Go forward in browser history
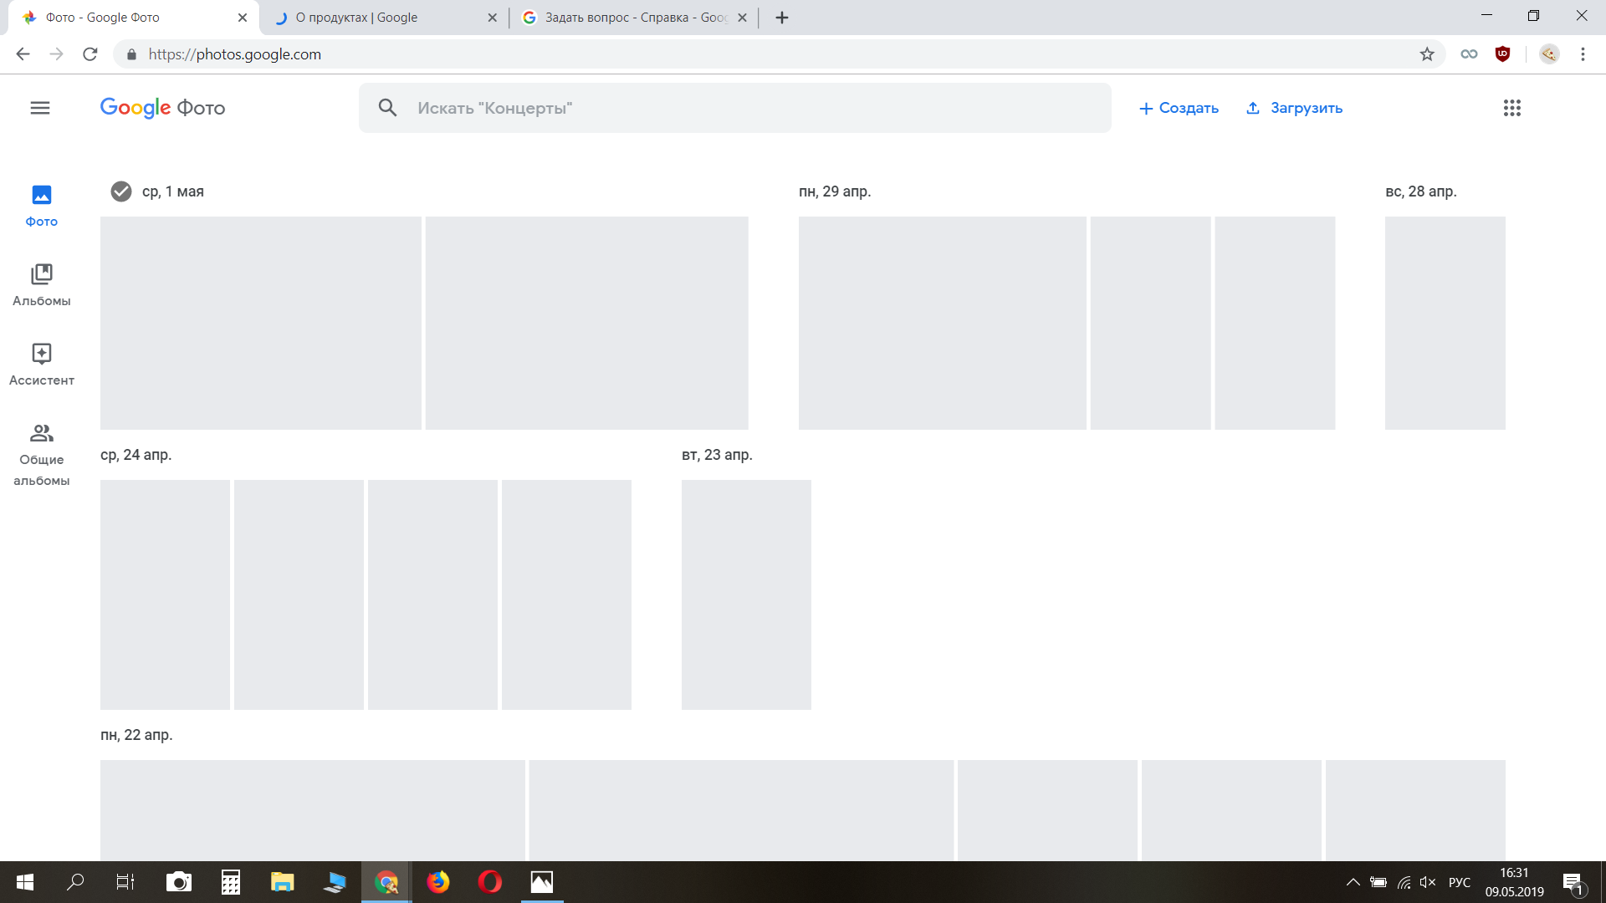Screen dimensions: 1606x903 [56, 54]
